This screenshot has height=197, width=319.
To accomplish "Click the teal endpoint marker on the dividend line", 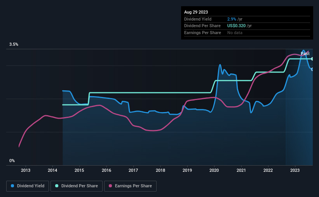I will 312,59.
